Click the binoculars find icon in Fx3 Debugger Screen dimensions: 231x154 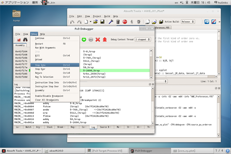coord(25,39)
